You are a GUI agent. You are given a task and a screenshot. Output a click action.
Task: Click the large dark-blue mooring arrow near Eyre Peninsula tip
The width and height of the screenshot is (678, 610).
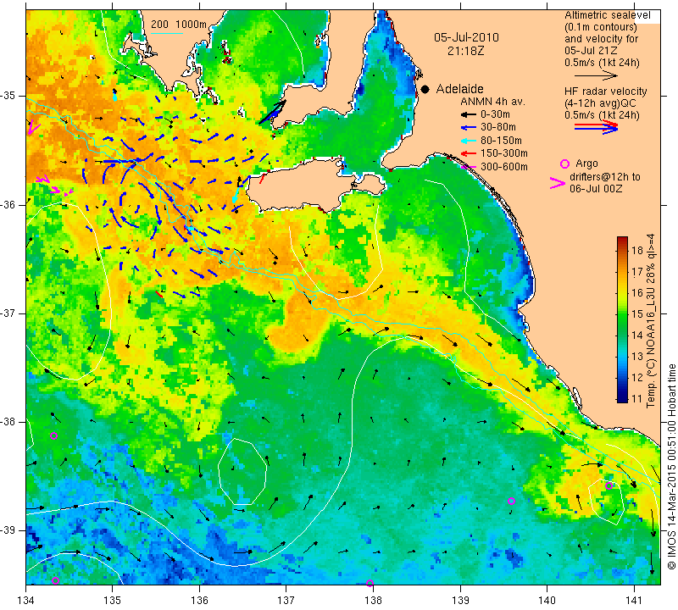272,113
